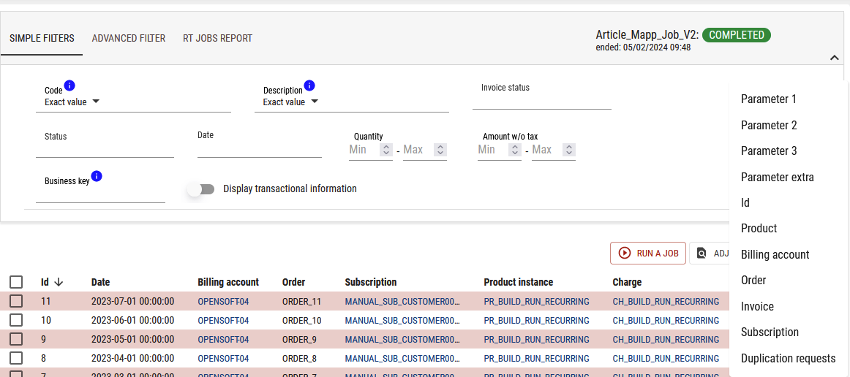The image size is (850, 377).
Task: Sort by the Subscription column header
Action: [x=371, y=282]
